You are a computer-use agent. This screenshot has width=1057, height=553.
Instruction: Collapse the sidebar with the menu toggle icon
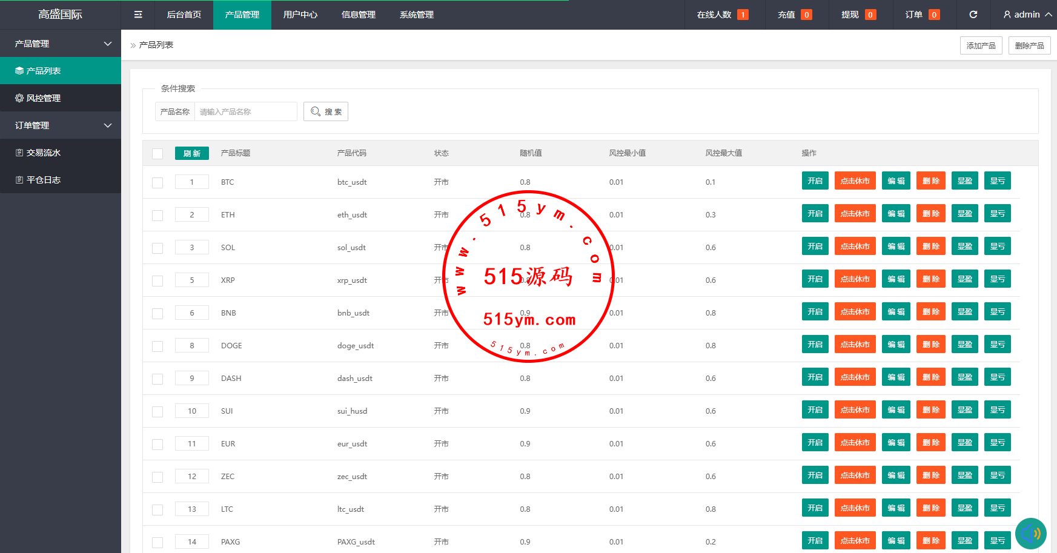pos(138,15)
